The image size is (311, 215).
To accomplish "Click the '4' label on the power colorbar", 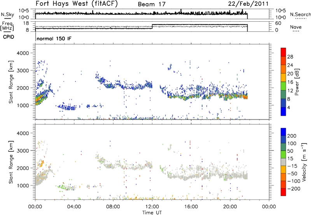I will coord(289,107).
